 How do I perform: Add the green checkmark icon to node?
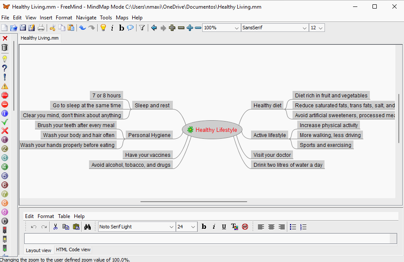point(5,122)
